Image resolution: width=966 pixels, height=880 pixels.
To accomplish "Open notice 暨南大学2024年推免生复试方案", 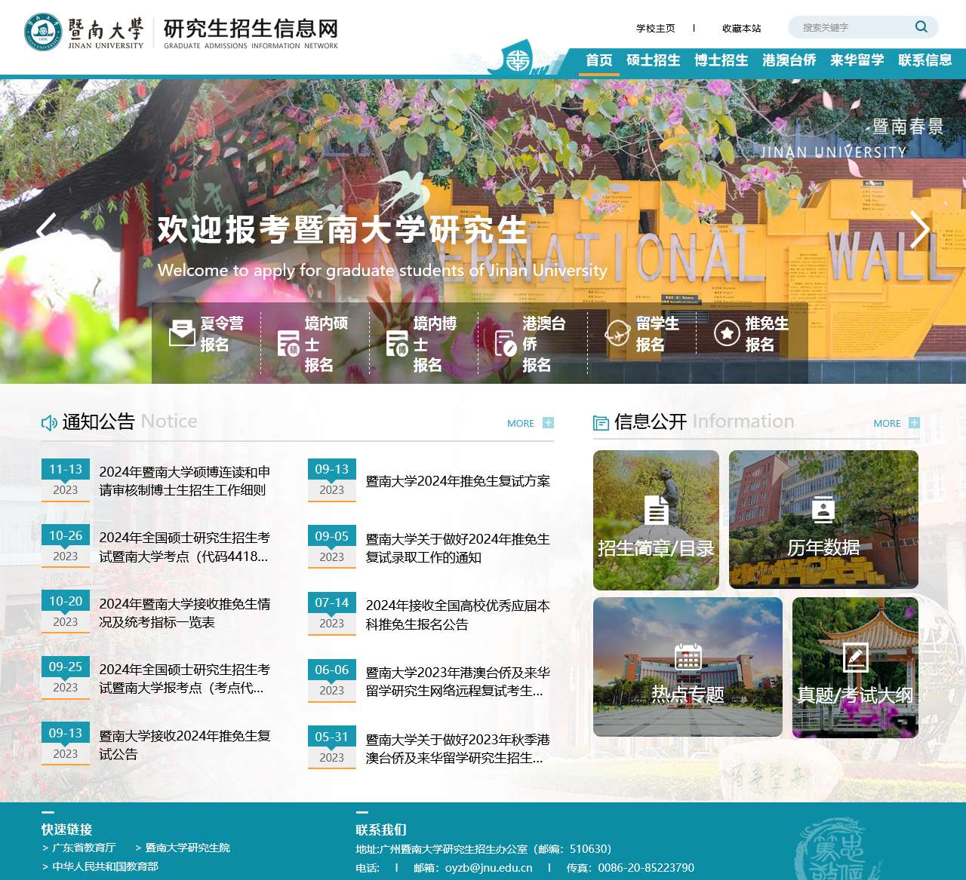I will (x=458, y=481).
